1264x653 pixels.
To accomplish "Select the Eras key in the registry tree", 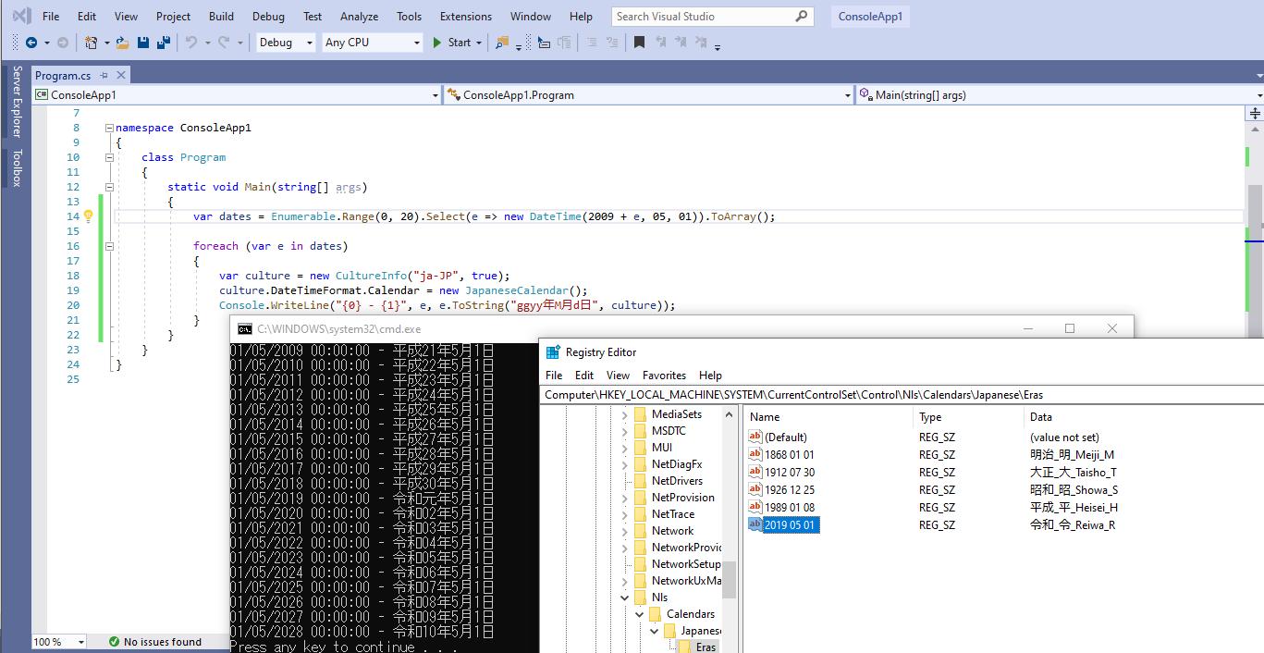I will 706,647.
